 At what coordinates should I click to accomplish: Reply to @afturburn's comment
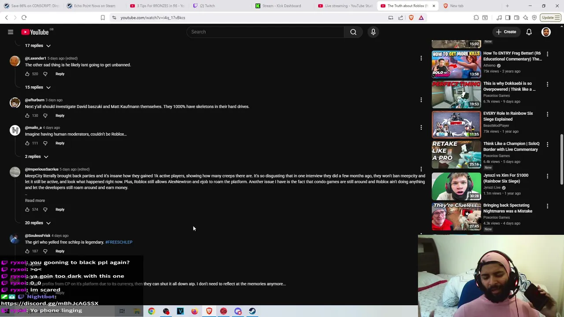[x=60, y=115]
